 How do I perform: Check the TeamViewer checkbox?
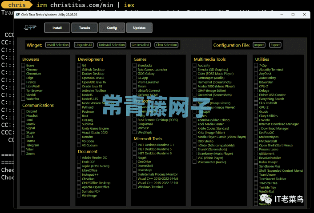tap(256, 174)
